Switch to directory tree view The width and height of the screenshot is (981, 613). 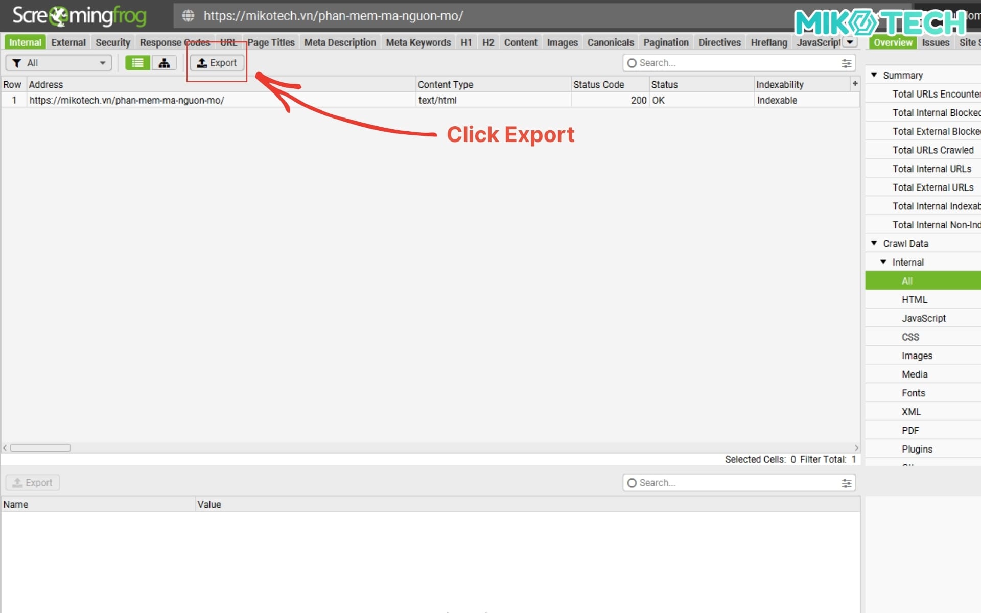164,63
